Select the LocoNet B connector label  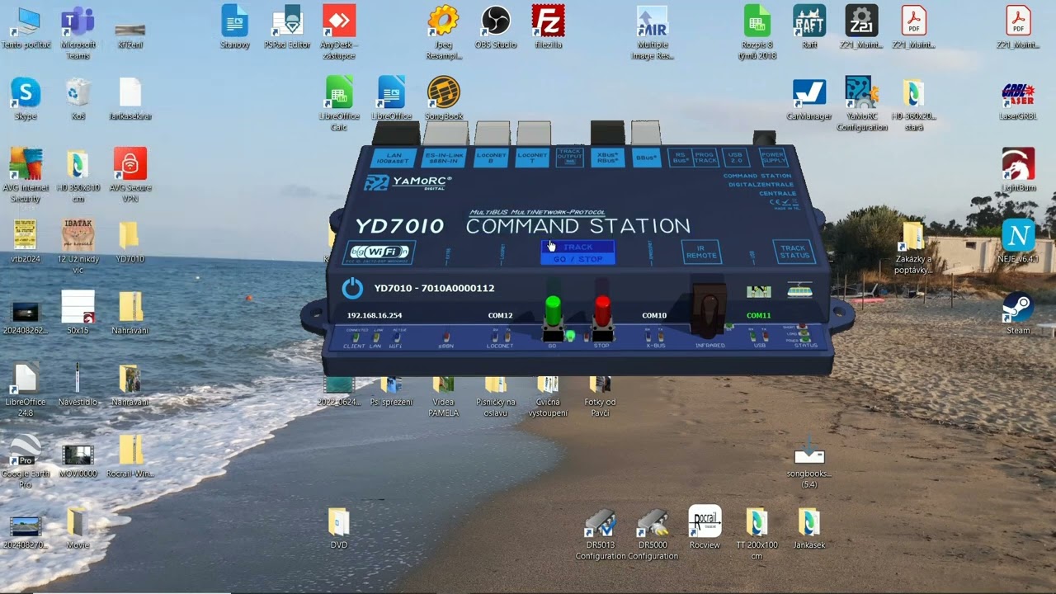492,158
